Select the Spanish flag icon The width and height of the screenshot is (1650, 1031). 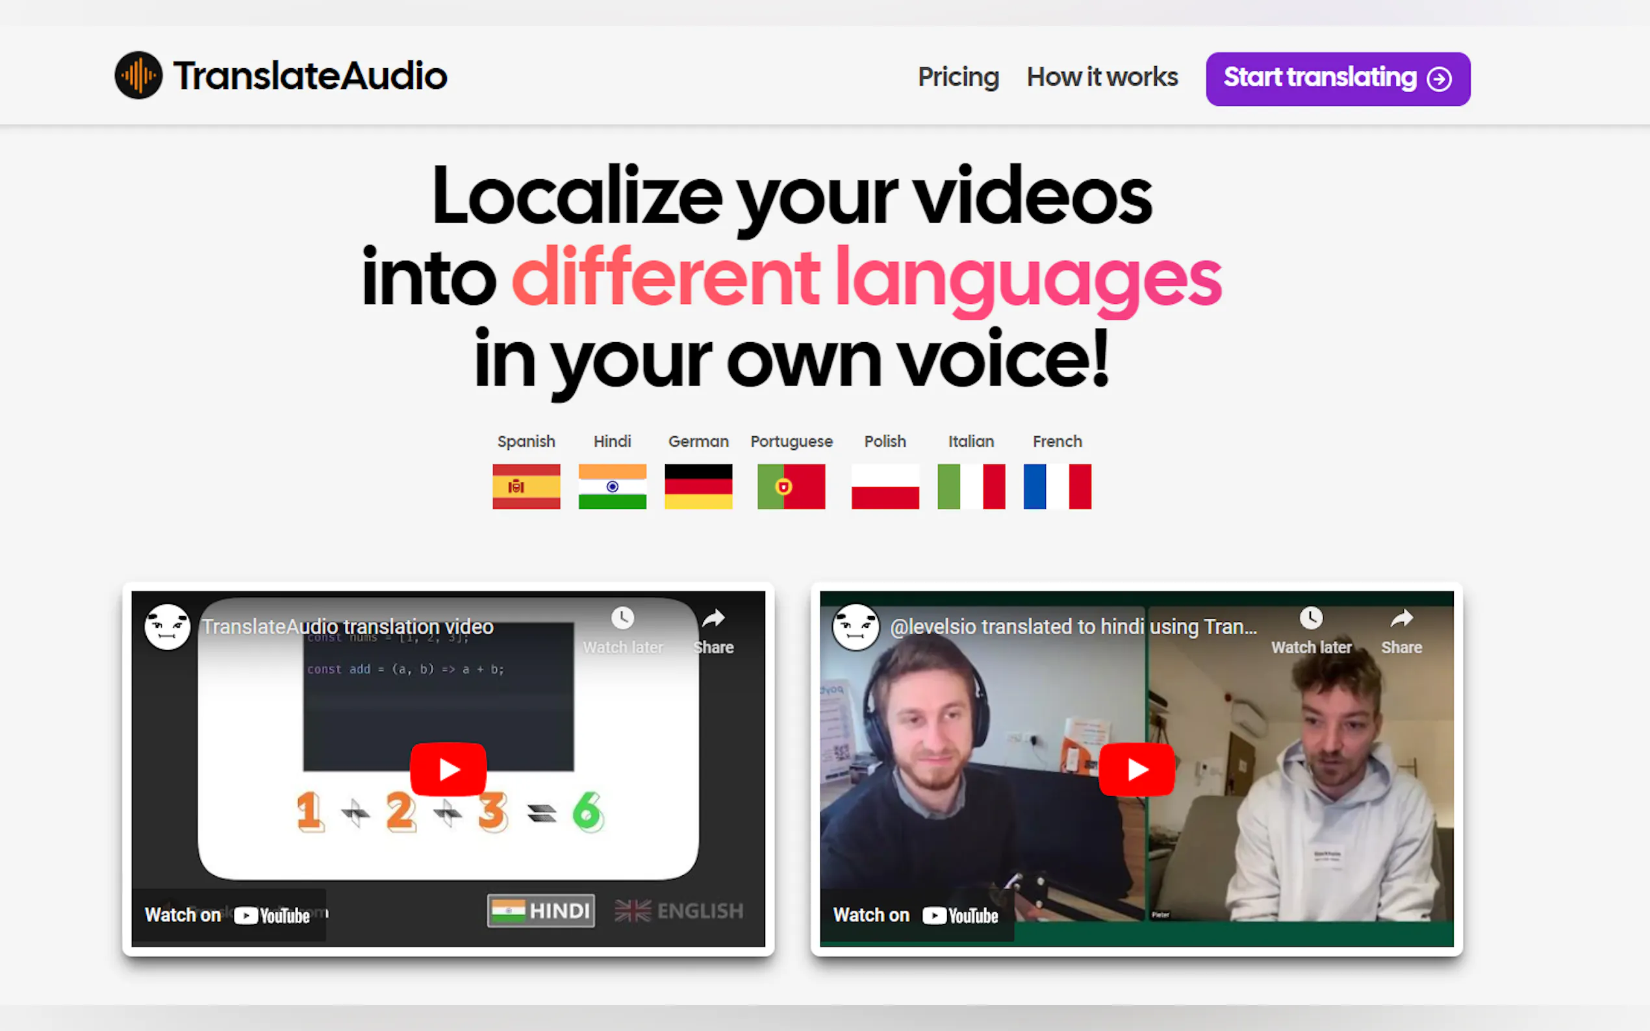point(526,486)
